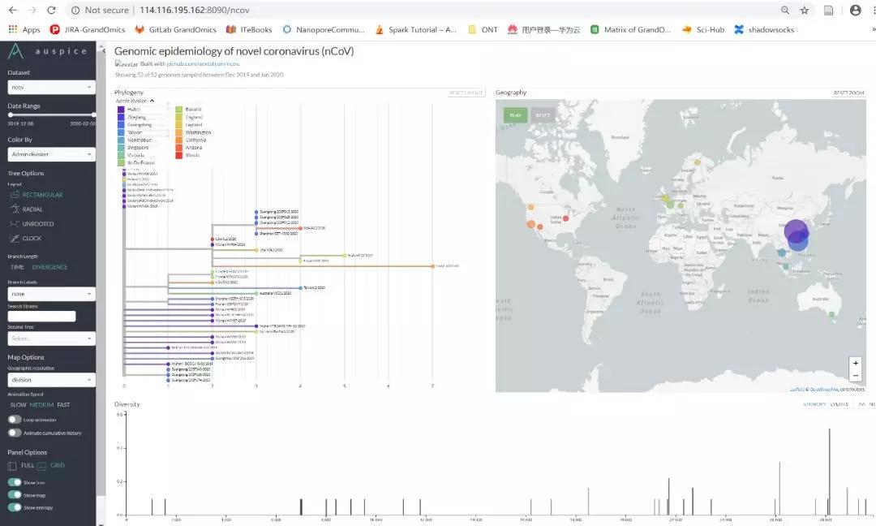Click the Not secure site info icon

tap(75, 10)
